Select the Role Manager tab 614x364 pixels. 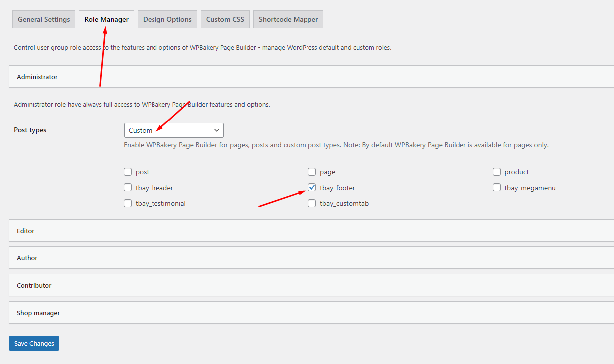point(106,19)
